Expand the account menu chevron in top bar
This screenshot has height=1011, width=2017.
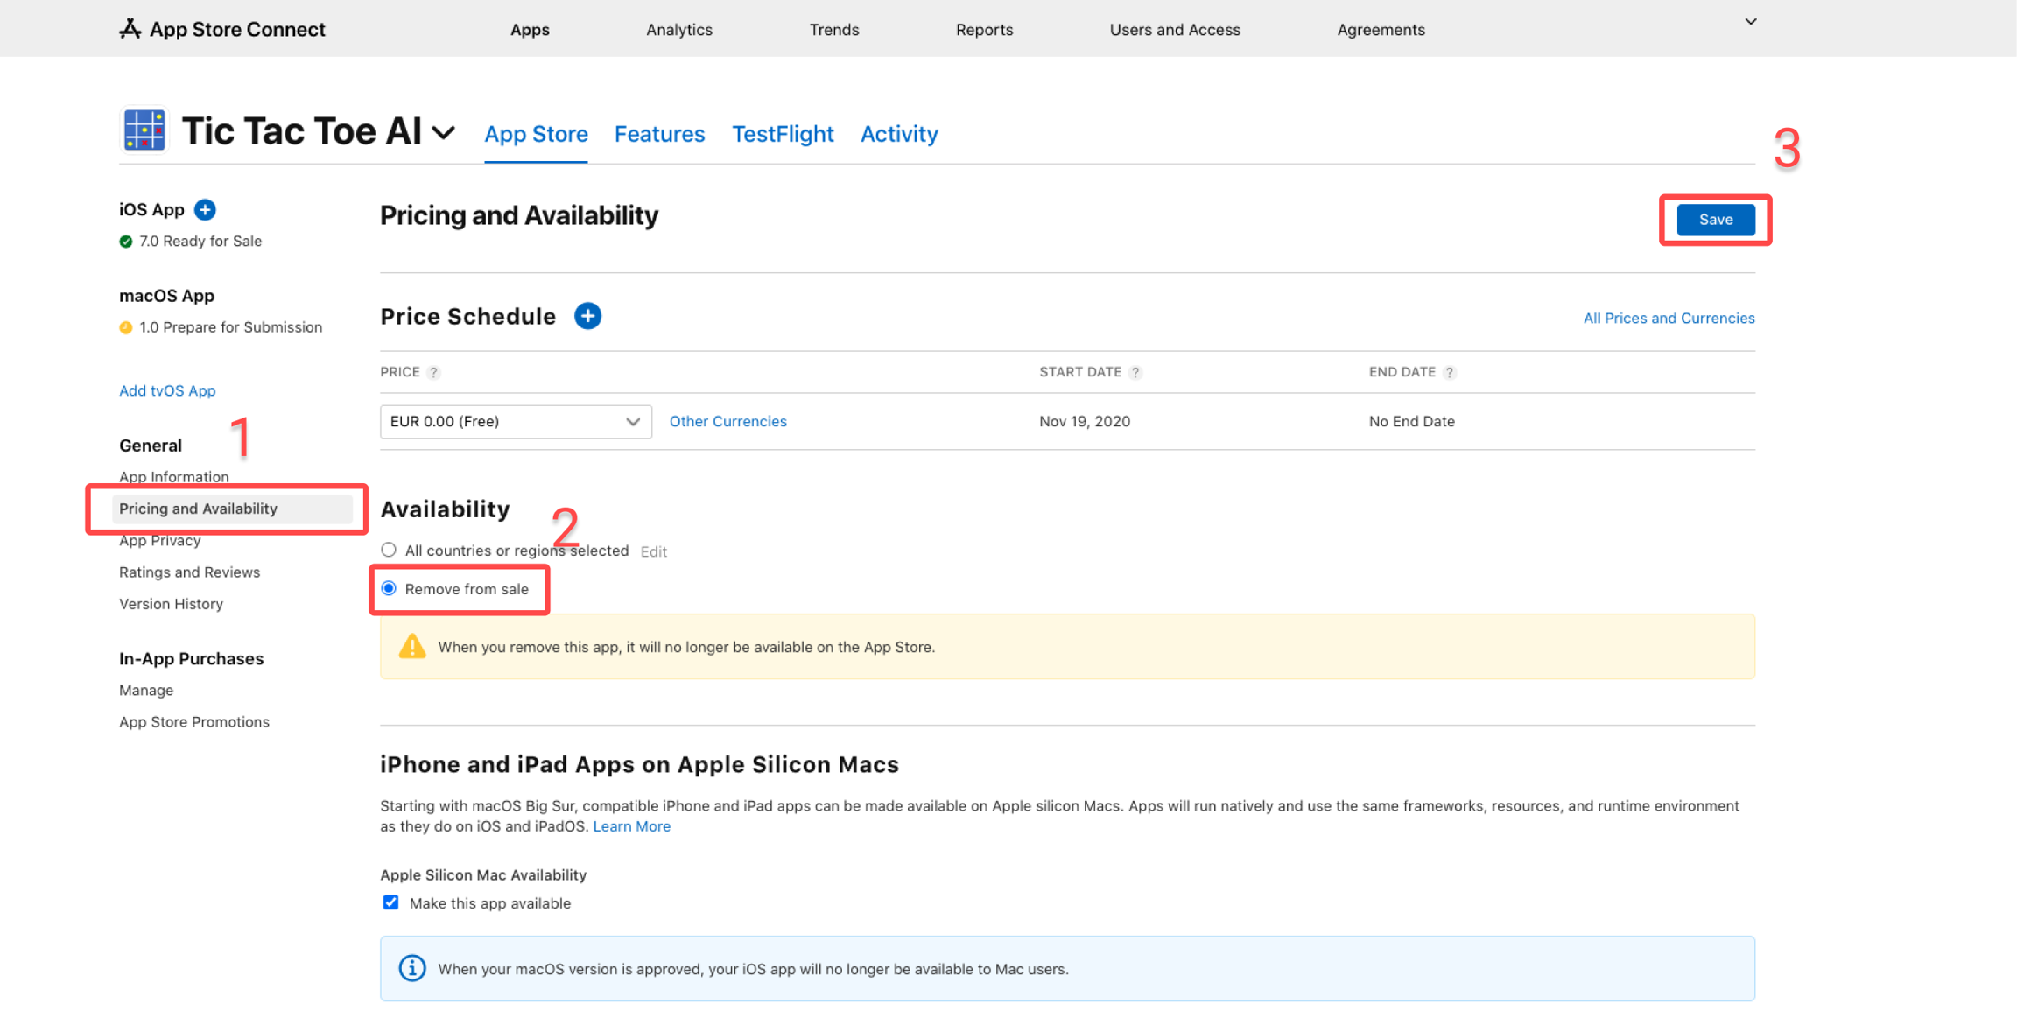(1750, 23)
